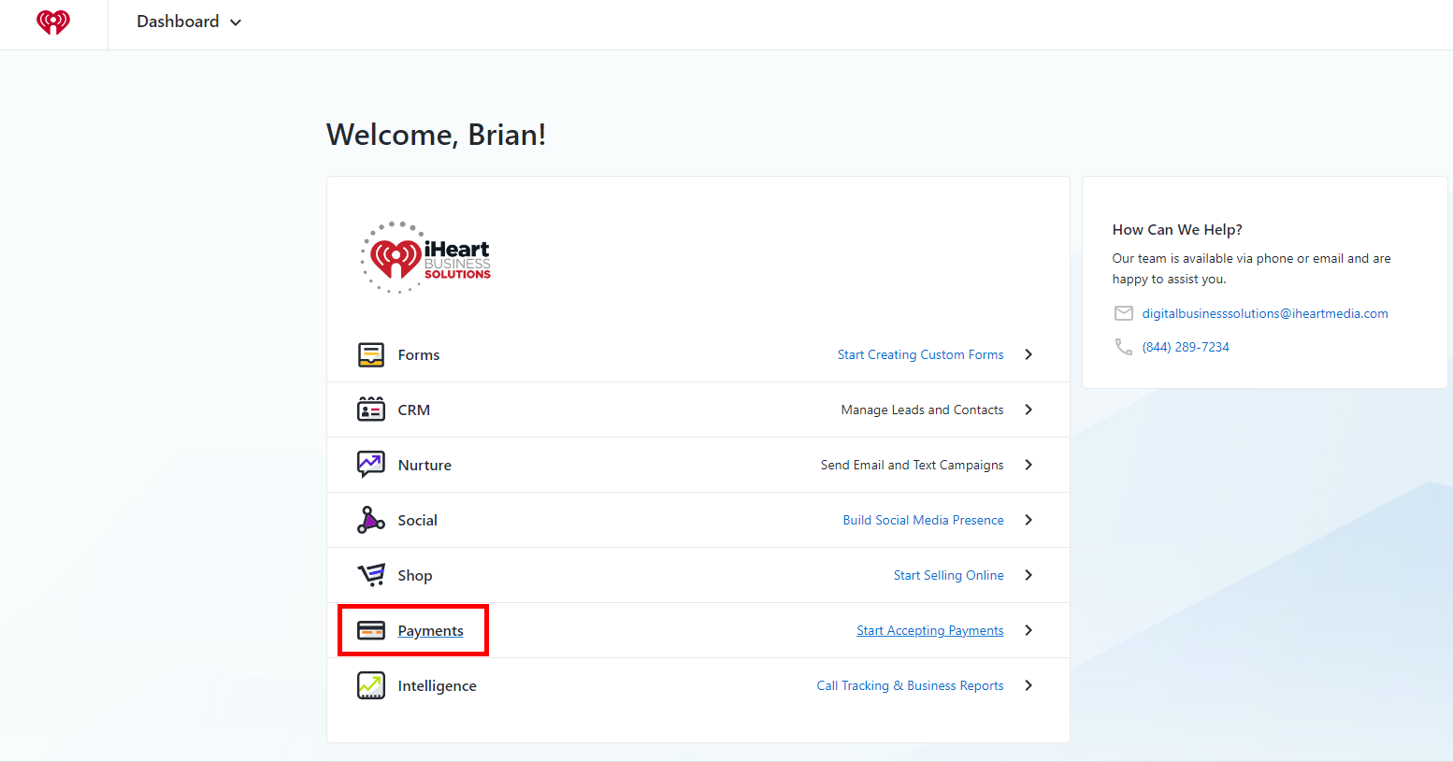This screenshot has width=1453, height=762.
Task: Click the phone handset icon
Action: tap(1124, 347)
